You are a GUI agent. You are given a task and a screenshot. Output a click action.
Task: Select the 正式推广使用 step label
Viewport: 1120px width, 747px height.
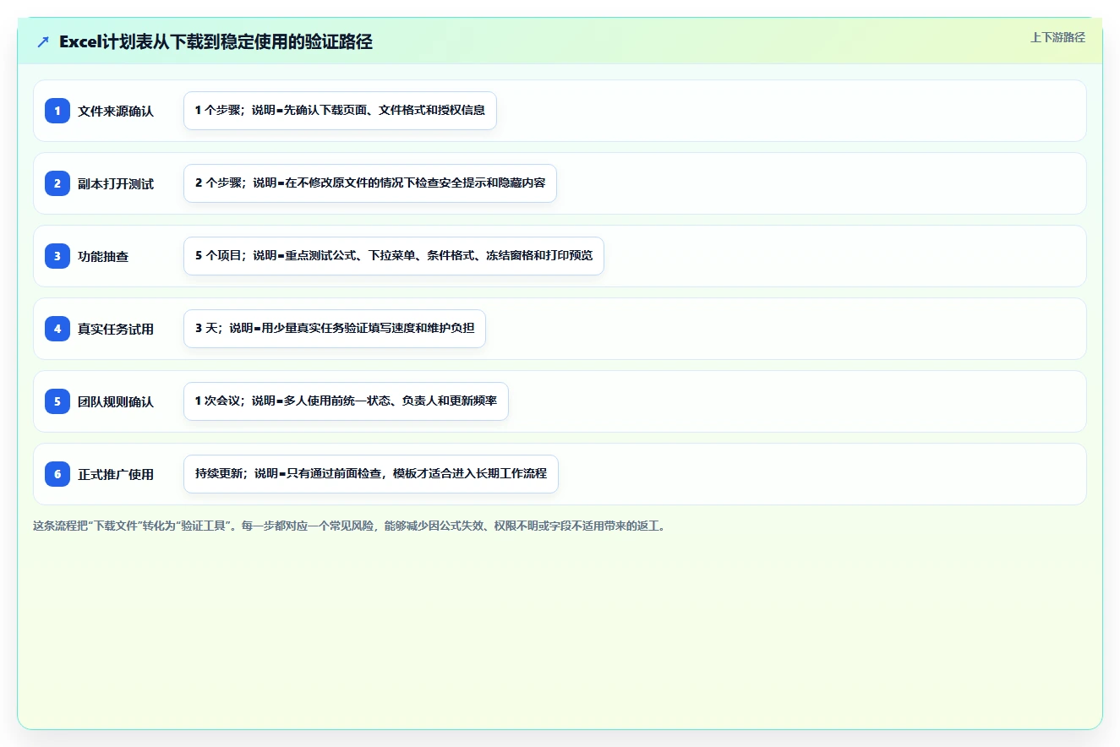(116, 474)
